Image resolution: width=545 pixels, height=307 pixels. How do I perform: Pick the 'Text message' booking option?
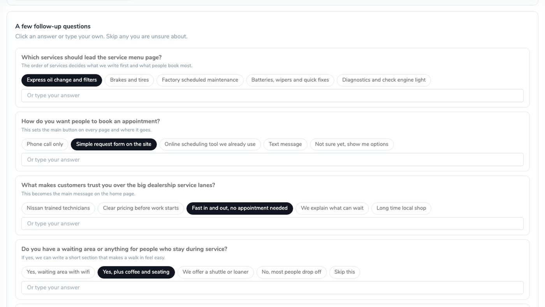[x=285, y=145]
